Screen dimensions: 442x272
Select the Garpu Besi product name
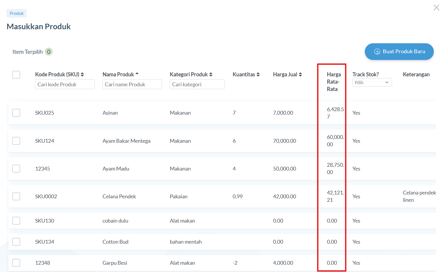pyautogui.click(x=115, y=263)
